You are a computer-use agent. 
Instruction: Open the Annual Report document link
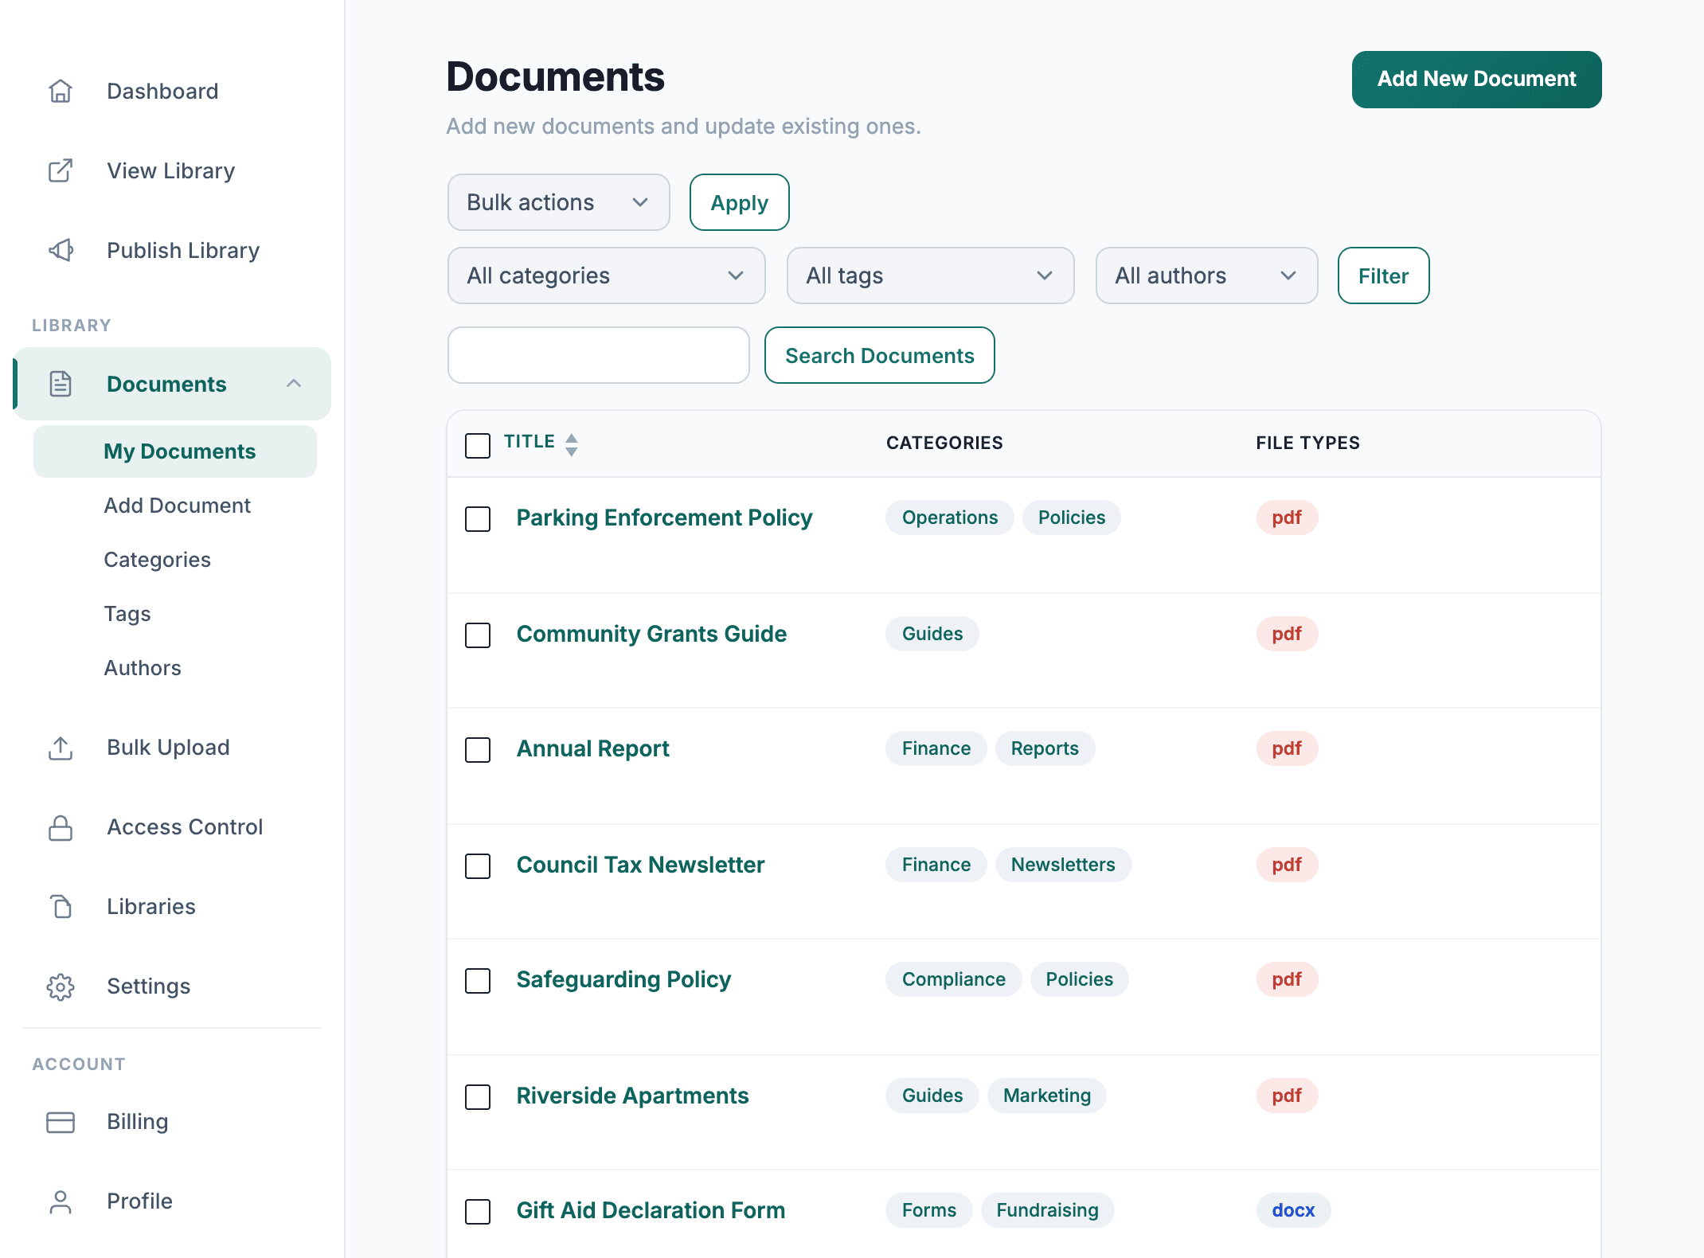tap(592, 748)
